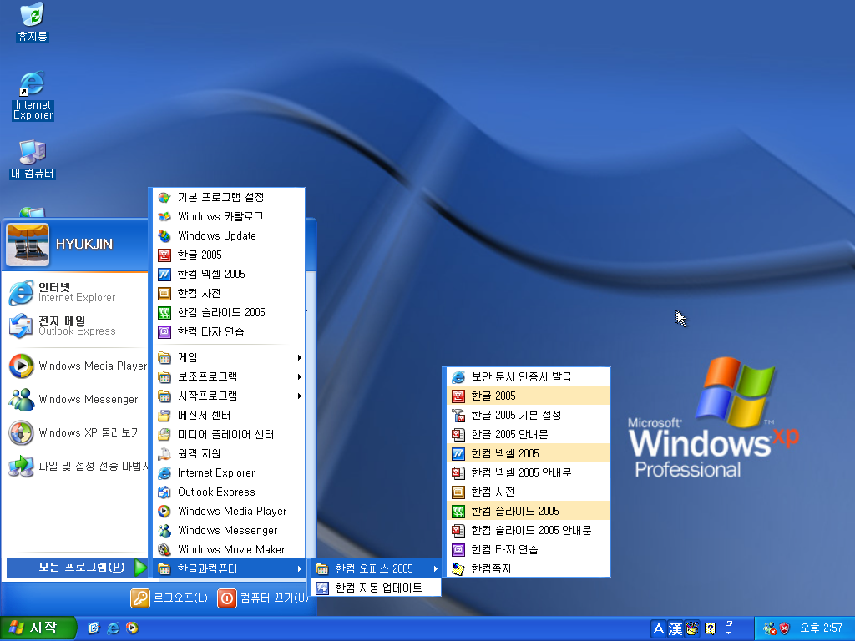Open 한글 2005 기본 설정 icon
The height and width of the screenshot is (641, 855).
pos(458,415)
